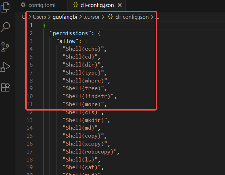Click the "permissions" key text

pyautogui.click(x=70, y=33)
